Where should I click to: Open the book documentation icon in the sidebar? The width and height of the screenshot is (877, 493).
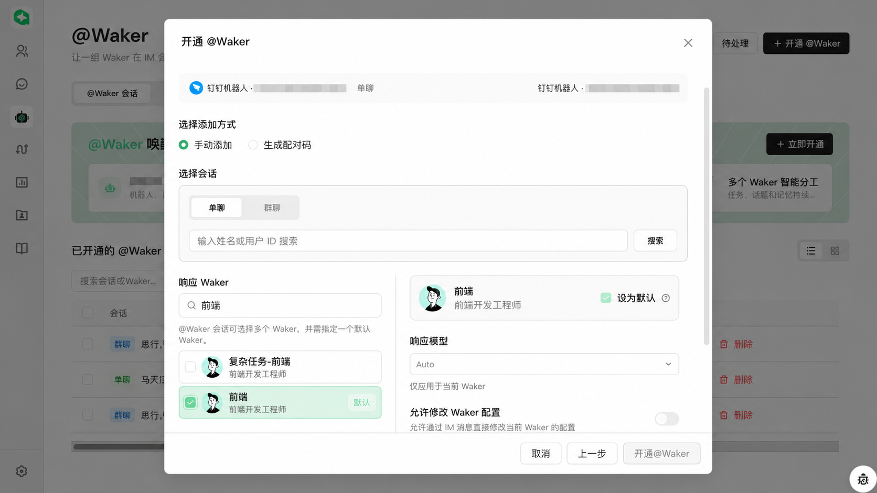pyautogui.click(x=22, y=248)
